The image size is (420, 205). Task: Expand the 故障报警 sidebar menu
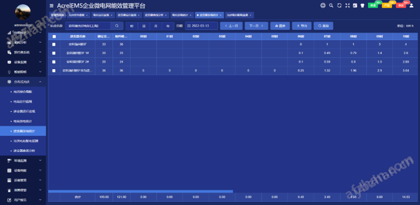[x=23, y=190]
